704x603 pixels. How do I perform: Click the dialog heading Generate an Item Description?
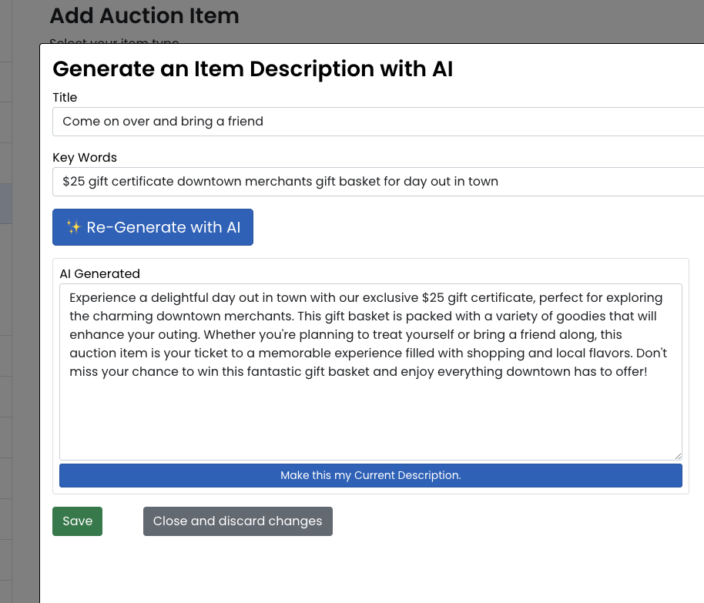252,69
